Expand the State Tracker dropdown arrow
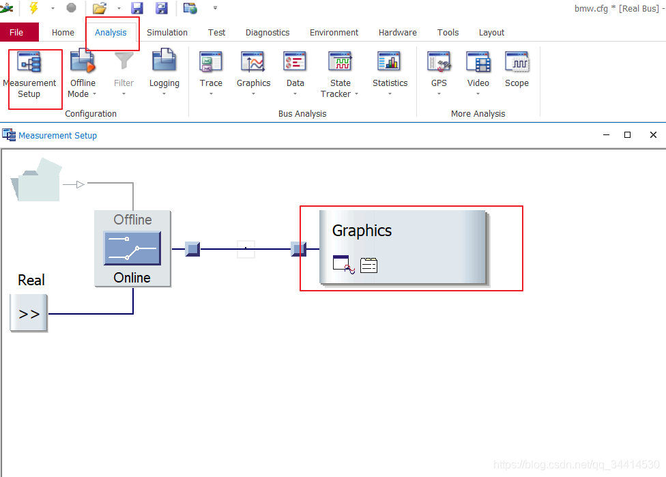The height and width of the screenshot is (477, 666). 356,94
